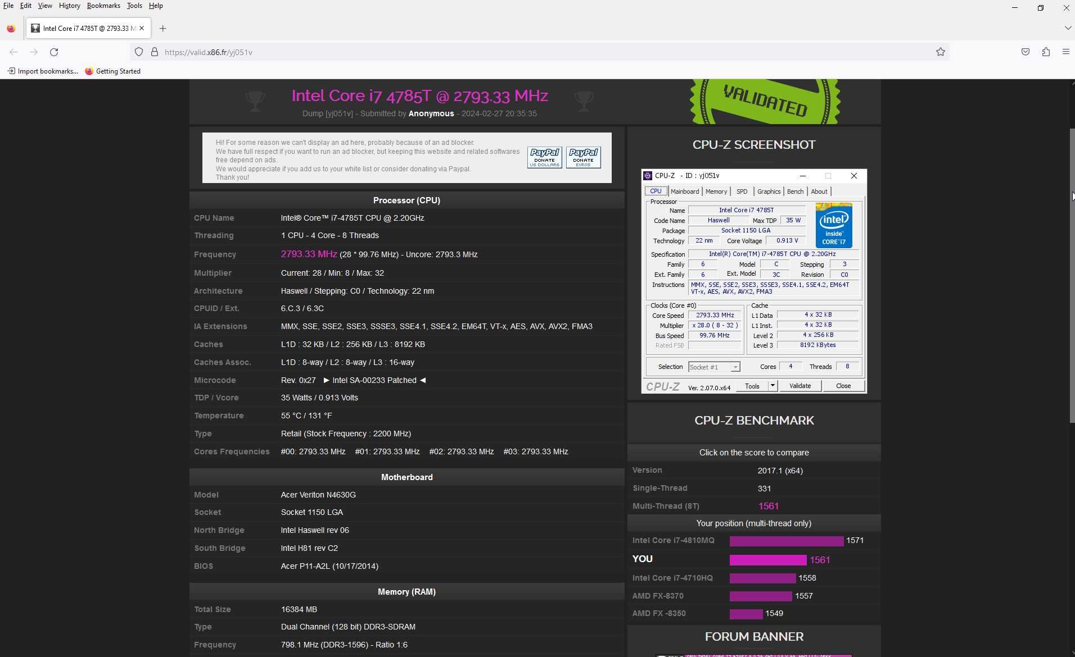Click the left trophy icon in header
Image resolution: width=1075 pixels, height=657 pixels.
point(255,101)
